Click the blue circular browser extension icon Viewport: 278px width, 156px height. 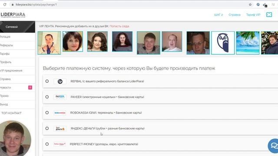pyautogui.click(x=258, y=5)
